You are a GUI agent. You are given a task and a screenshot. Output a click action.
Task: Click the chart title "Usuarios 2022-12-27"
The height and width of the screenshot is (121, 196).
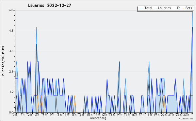click(49, 6)
